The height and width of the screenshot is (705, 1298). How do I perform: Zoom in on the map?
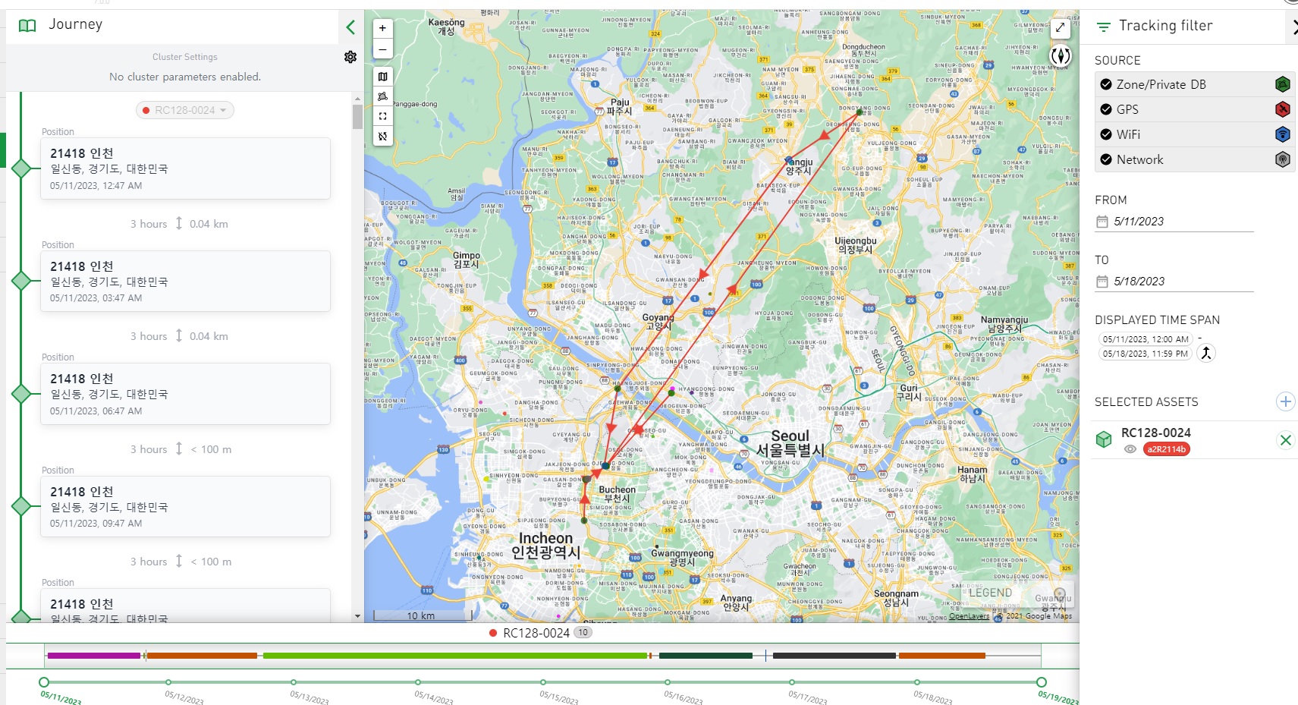(382, 28)
